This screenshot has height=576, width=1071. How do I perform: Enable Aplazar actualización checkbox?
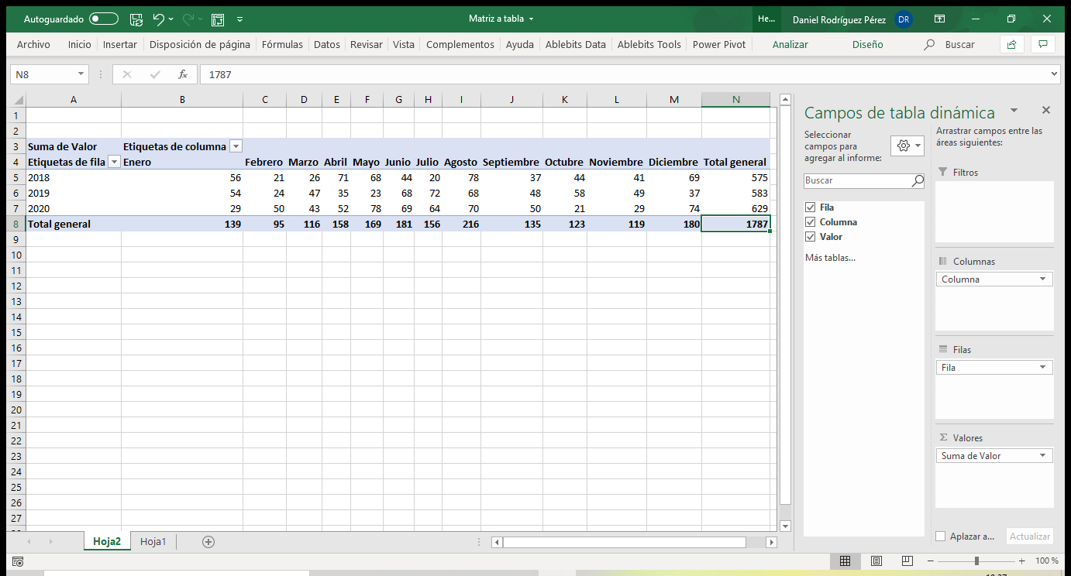click(941, 537)
